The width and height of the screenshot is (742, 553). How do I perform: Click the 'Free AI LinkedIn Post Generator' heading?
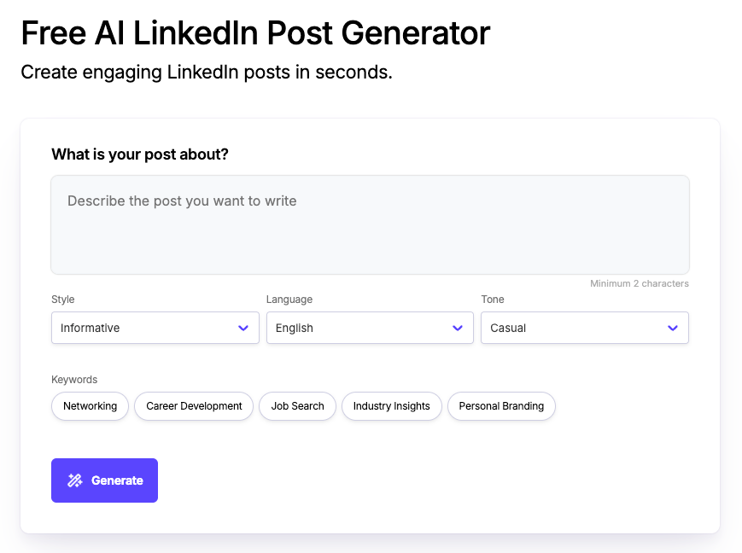pyautogui.click(x=254, y=32)
